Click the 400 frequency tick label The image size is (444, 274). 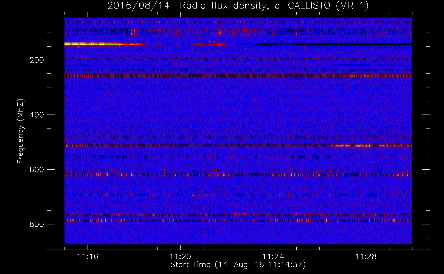click(x=37, y=115)
